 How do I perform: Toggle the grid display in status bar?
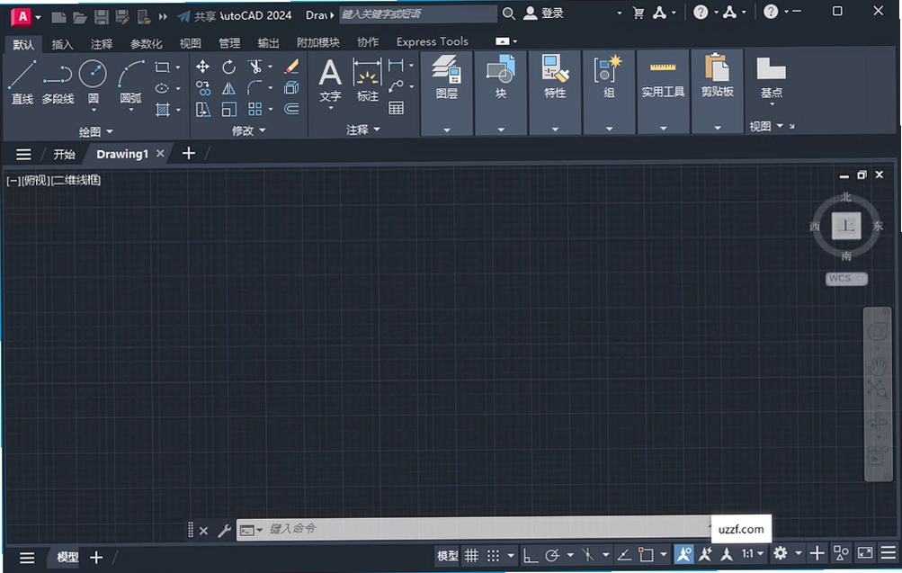(x=472, y=556)
